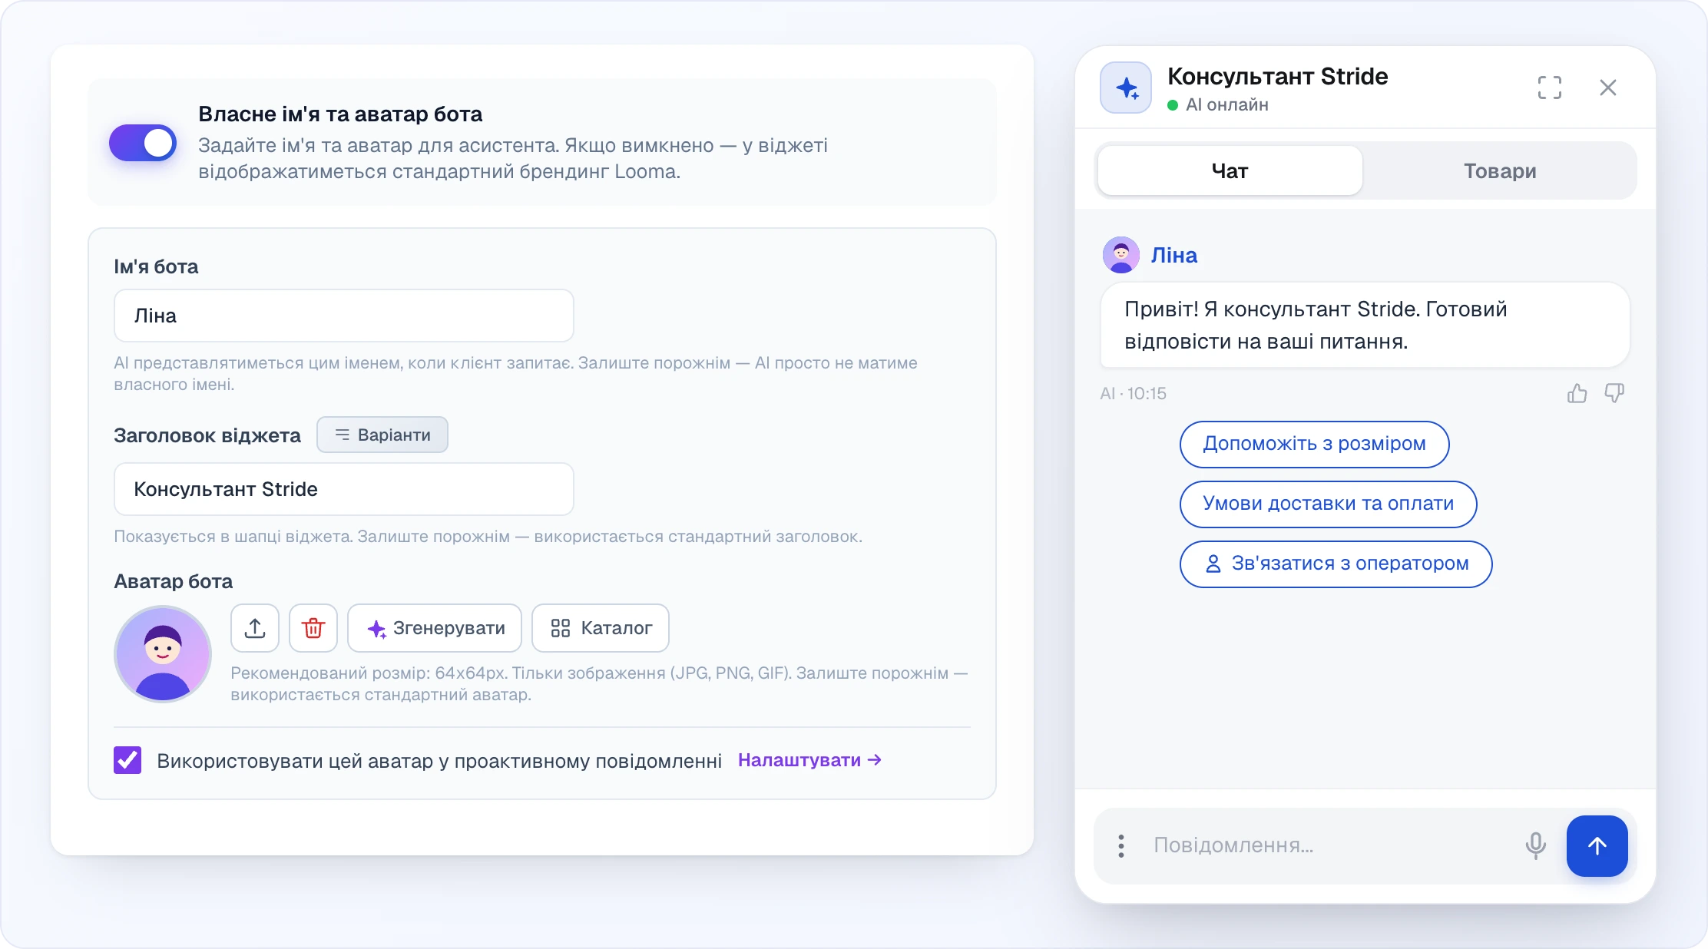Toggle the custom bot name and avatar switch
1708x949 pixels.
pyautogui.click(x=143, y=143)
